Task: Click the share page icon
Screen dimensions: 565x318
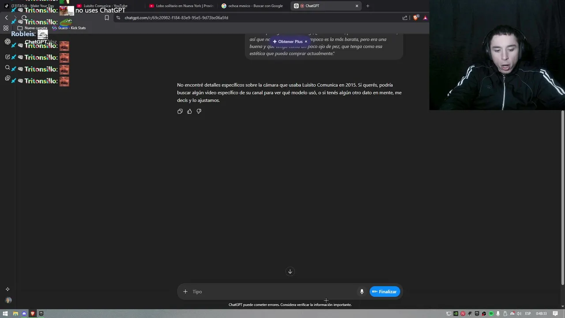Action: (x=405, y=18)
